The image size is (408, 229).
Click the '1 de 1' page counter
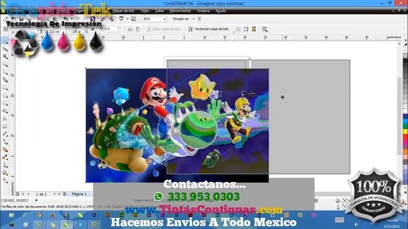41,194
